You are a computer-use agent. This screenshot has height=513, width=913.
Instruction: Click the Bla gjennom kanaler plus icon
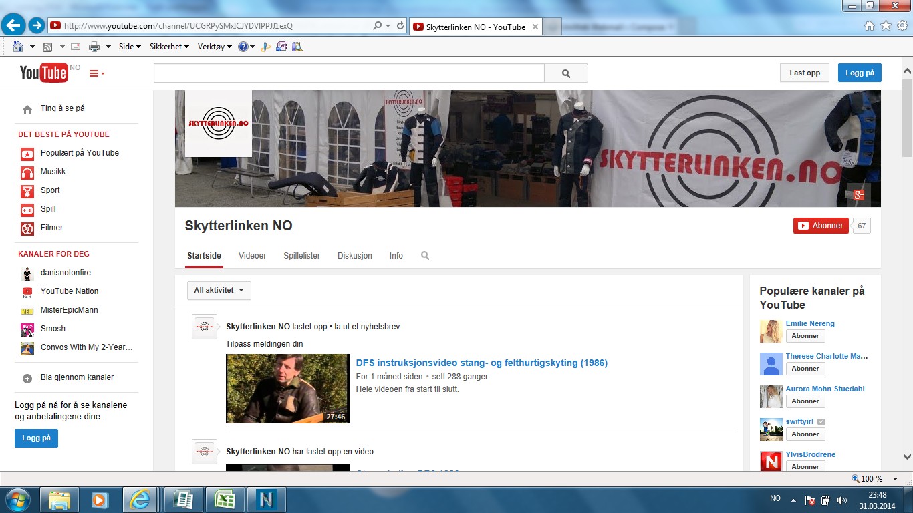[27, 378]
